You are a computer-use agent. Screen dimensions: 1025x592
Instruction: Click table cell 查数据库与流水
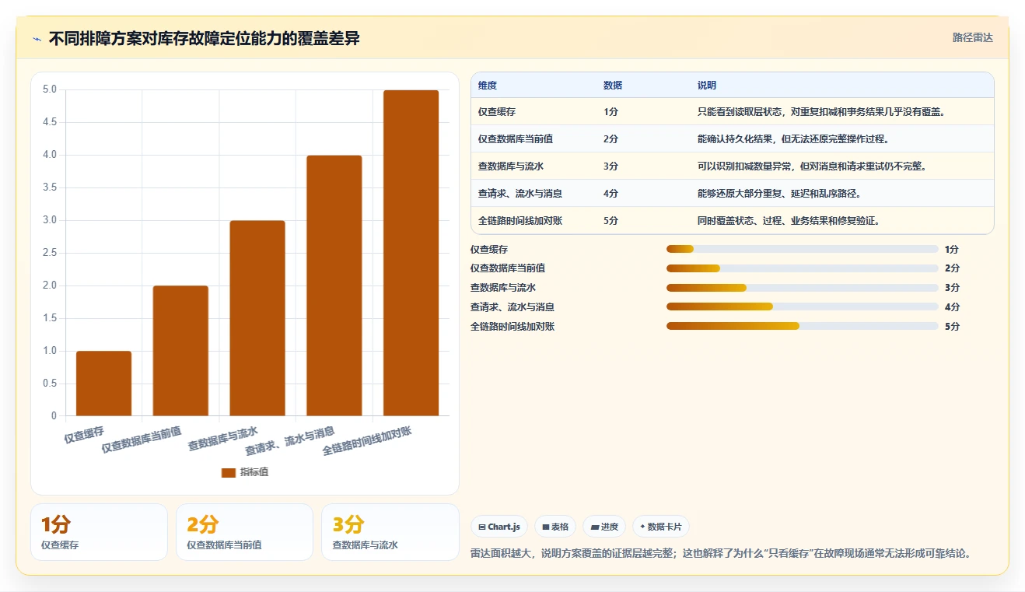511,166
